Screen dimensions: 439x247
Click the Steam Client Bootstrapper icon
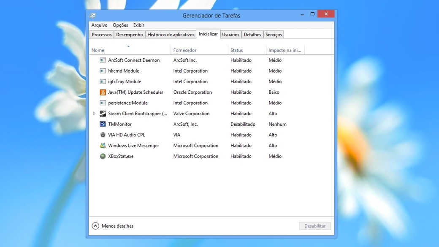click(x=103, y=114)
